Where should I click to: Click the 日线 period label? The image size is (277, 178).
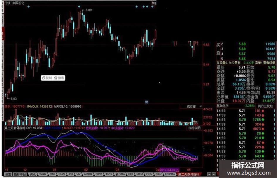7,3
